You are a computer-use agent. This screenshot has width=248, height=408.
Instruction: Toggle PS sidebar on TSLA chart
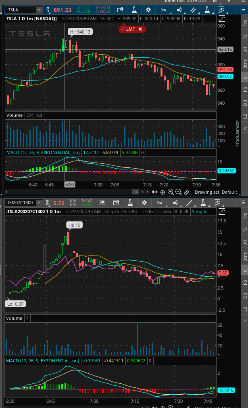click(245, 89)
